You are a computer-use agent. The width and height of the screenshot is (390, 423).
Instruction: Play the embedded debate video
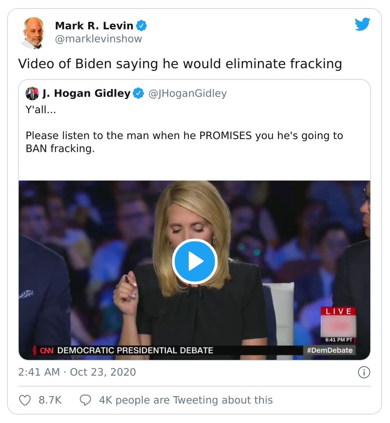tap(195, 262)
